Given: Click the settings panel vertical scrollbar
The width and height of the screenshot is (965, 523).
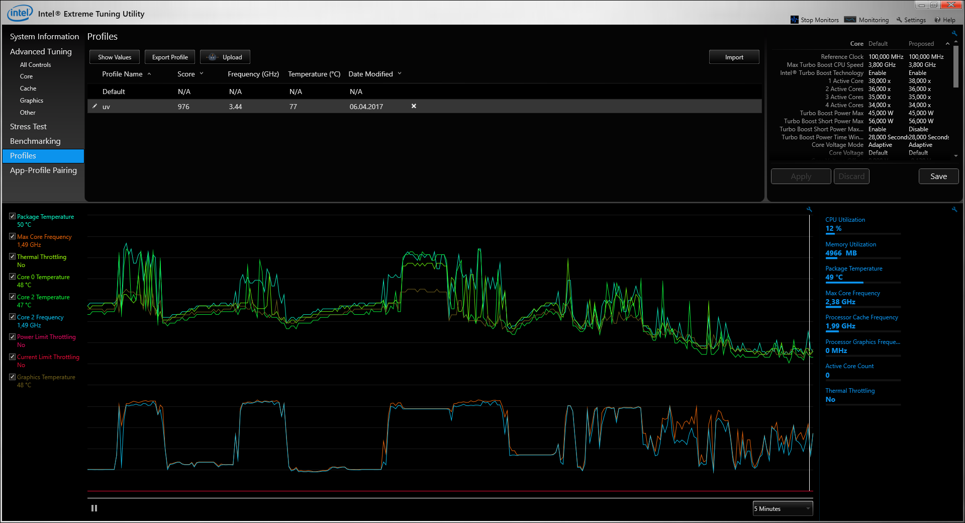Looking at the screenshot, I should pyautogui.click(x=956, y=67).
